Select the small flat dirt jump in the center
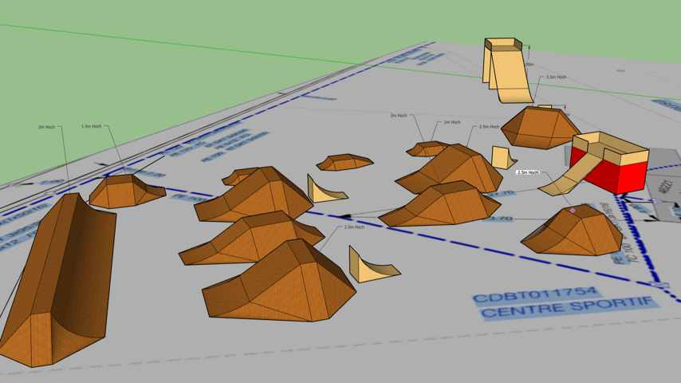Image resolution: width=681 pixels, height=383 pixels. point(344,163)
